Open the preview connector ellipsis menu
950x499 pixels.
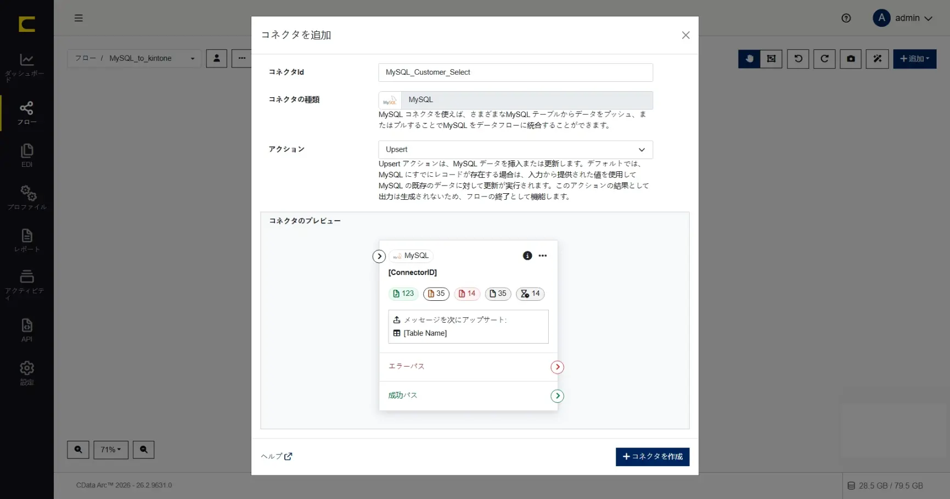pos(543,256)
